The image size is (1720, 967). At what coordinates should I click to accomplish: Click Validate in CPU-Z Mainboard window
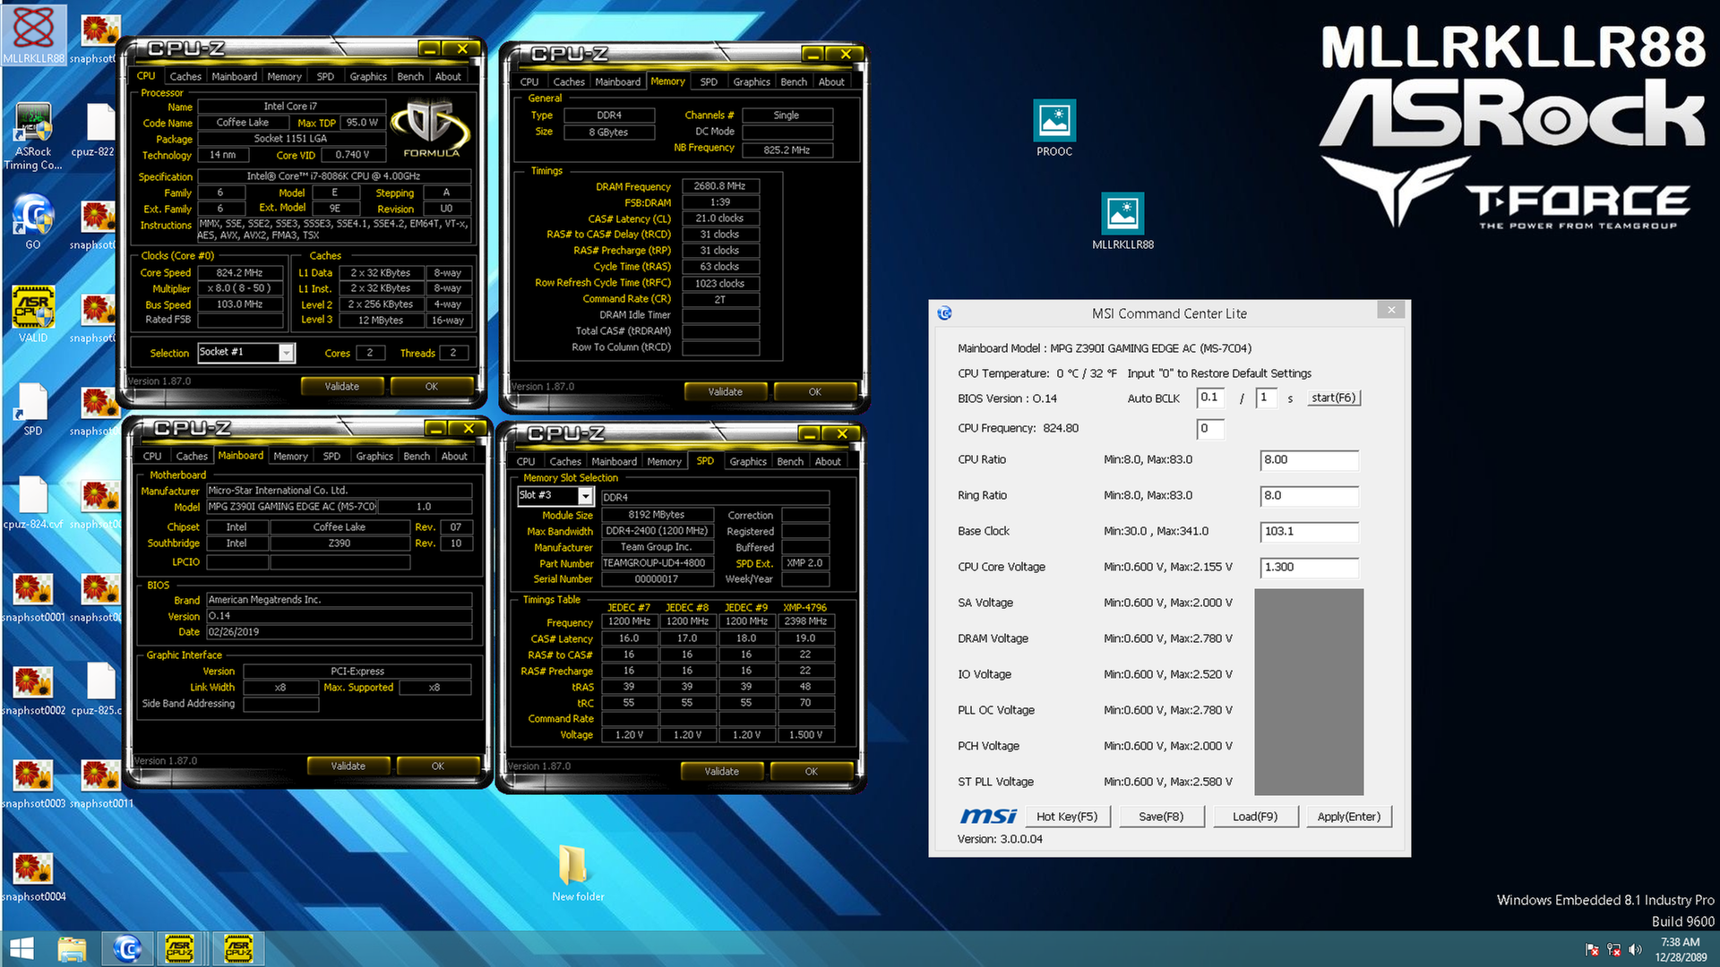[348, 766]
